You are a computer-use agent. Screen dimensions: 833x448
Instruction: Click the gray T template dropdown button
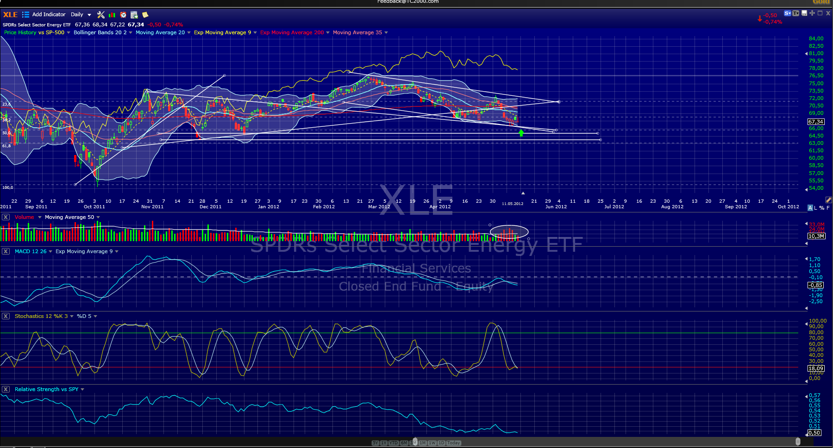pyautogui.click(x=796, y=13)
